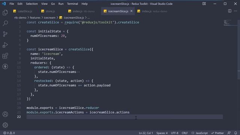
Task: Open the View menu
Action: tap(44, 4)
